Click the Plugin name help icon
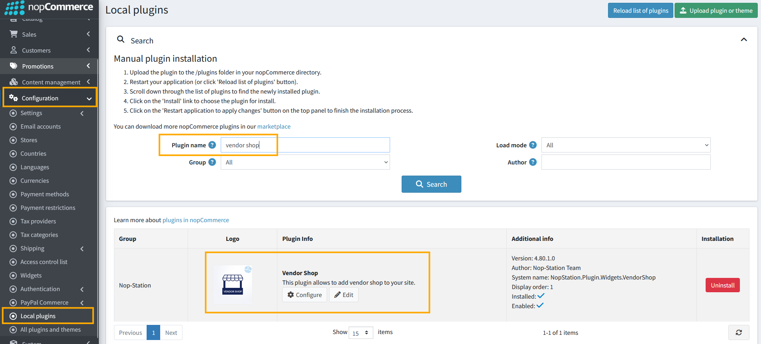 point(212,145)
